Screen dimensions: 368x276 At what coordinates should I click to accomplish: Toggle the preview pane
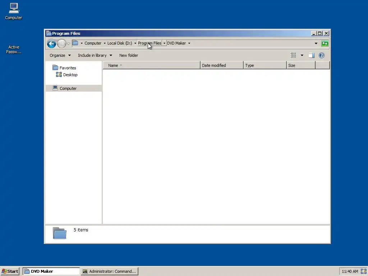coord(312,55)
